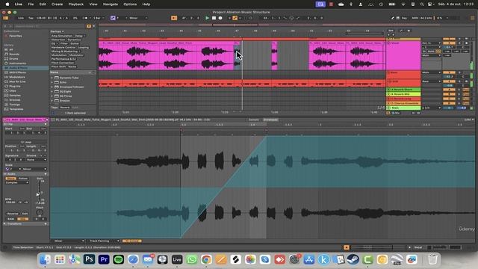Open Ext. In input dropdown on Vocal track
The image size is (478, 269).
pos(432,43)
